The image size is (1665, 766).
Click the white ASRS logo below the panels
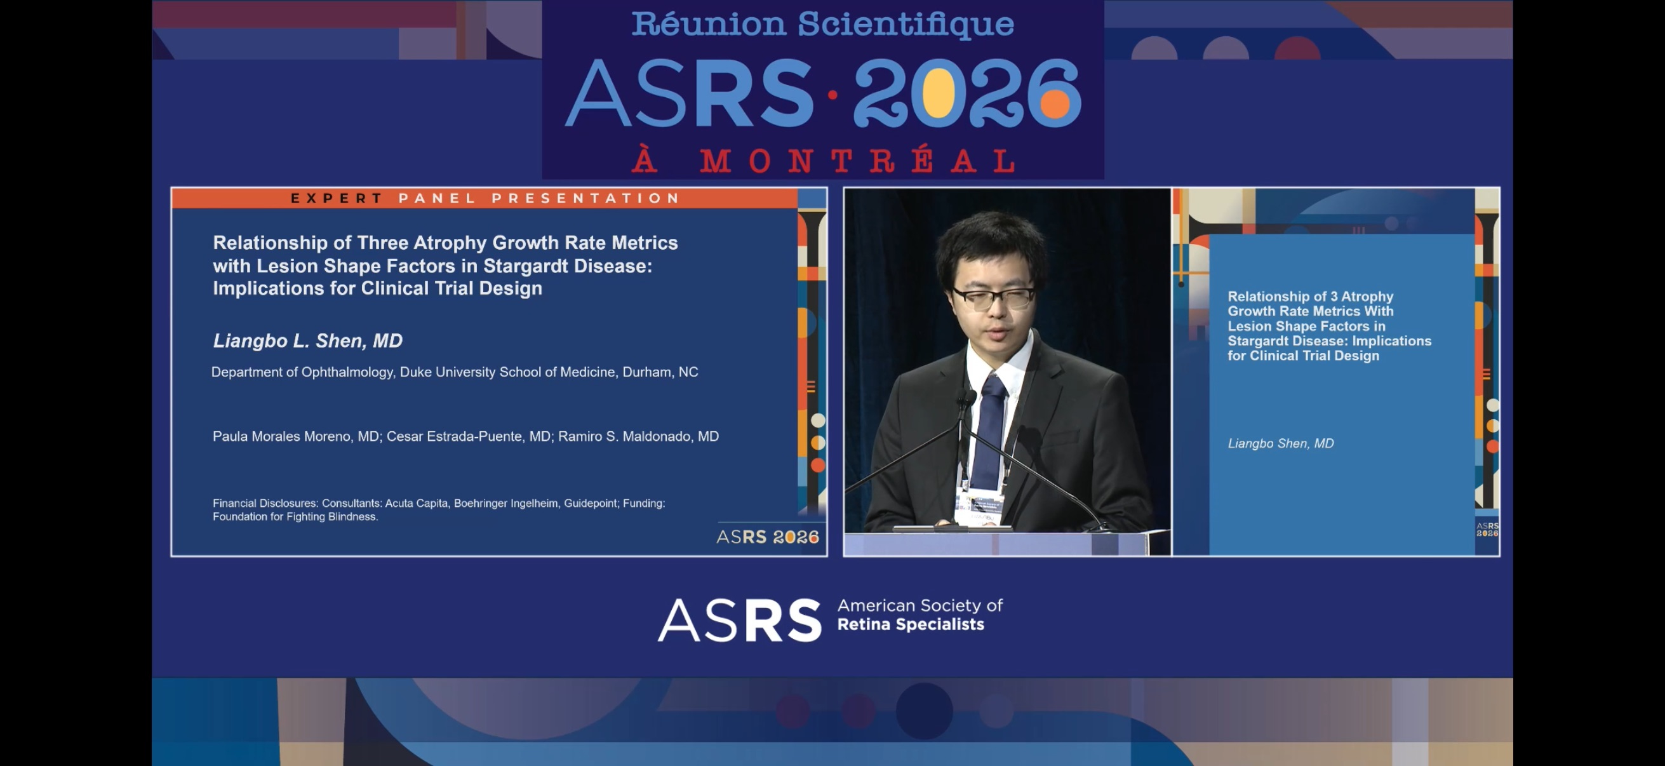click(739, 620)
